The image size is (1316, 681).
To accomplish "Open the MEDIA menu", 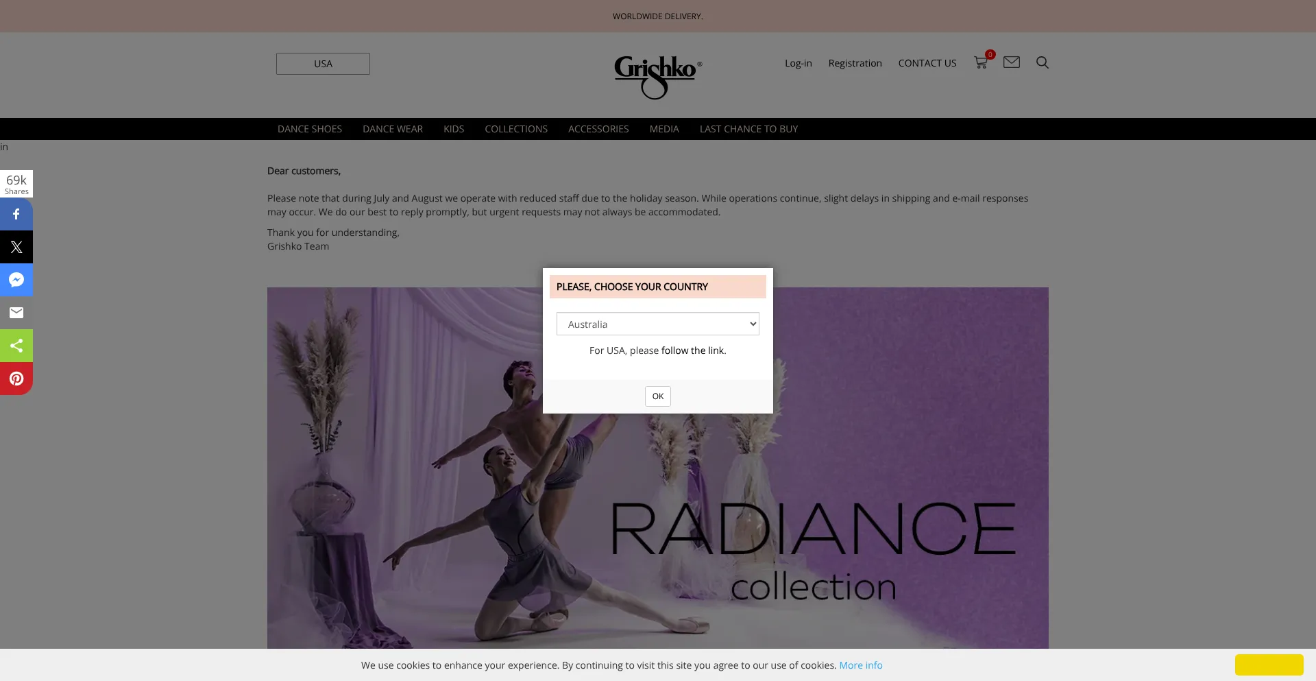I will point(664,129).
